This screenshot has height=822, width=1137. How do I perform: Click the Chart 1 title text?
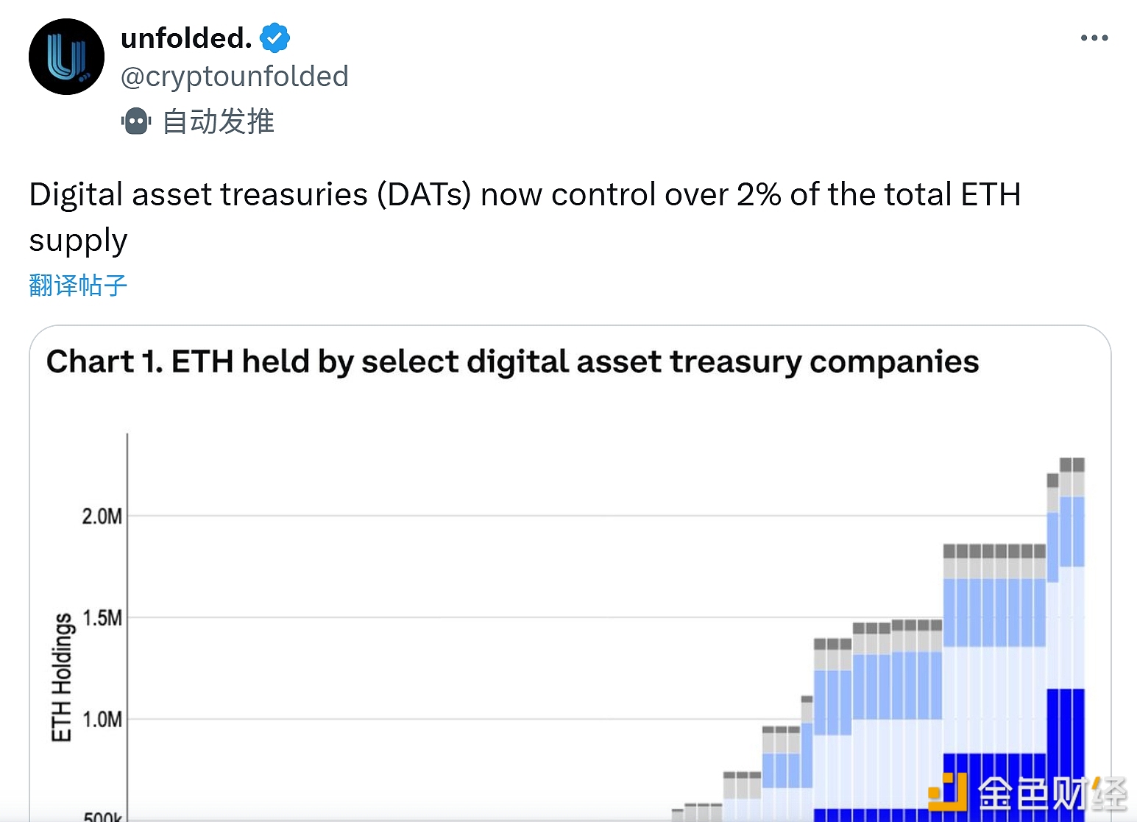tap(512, 362)
